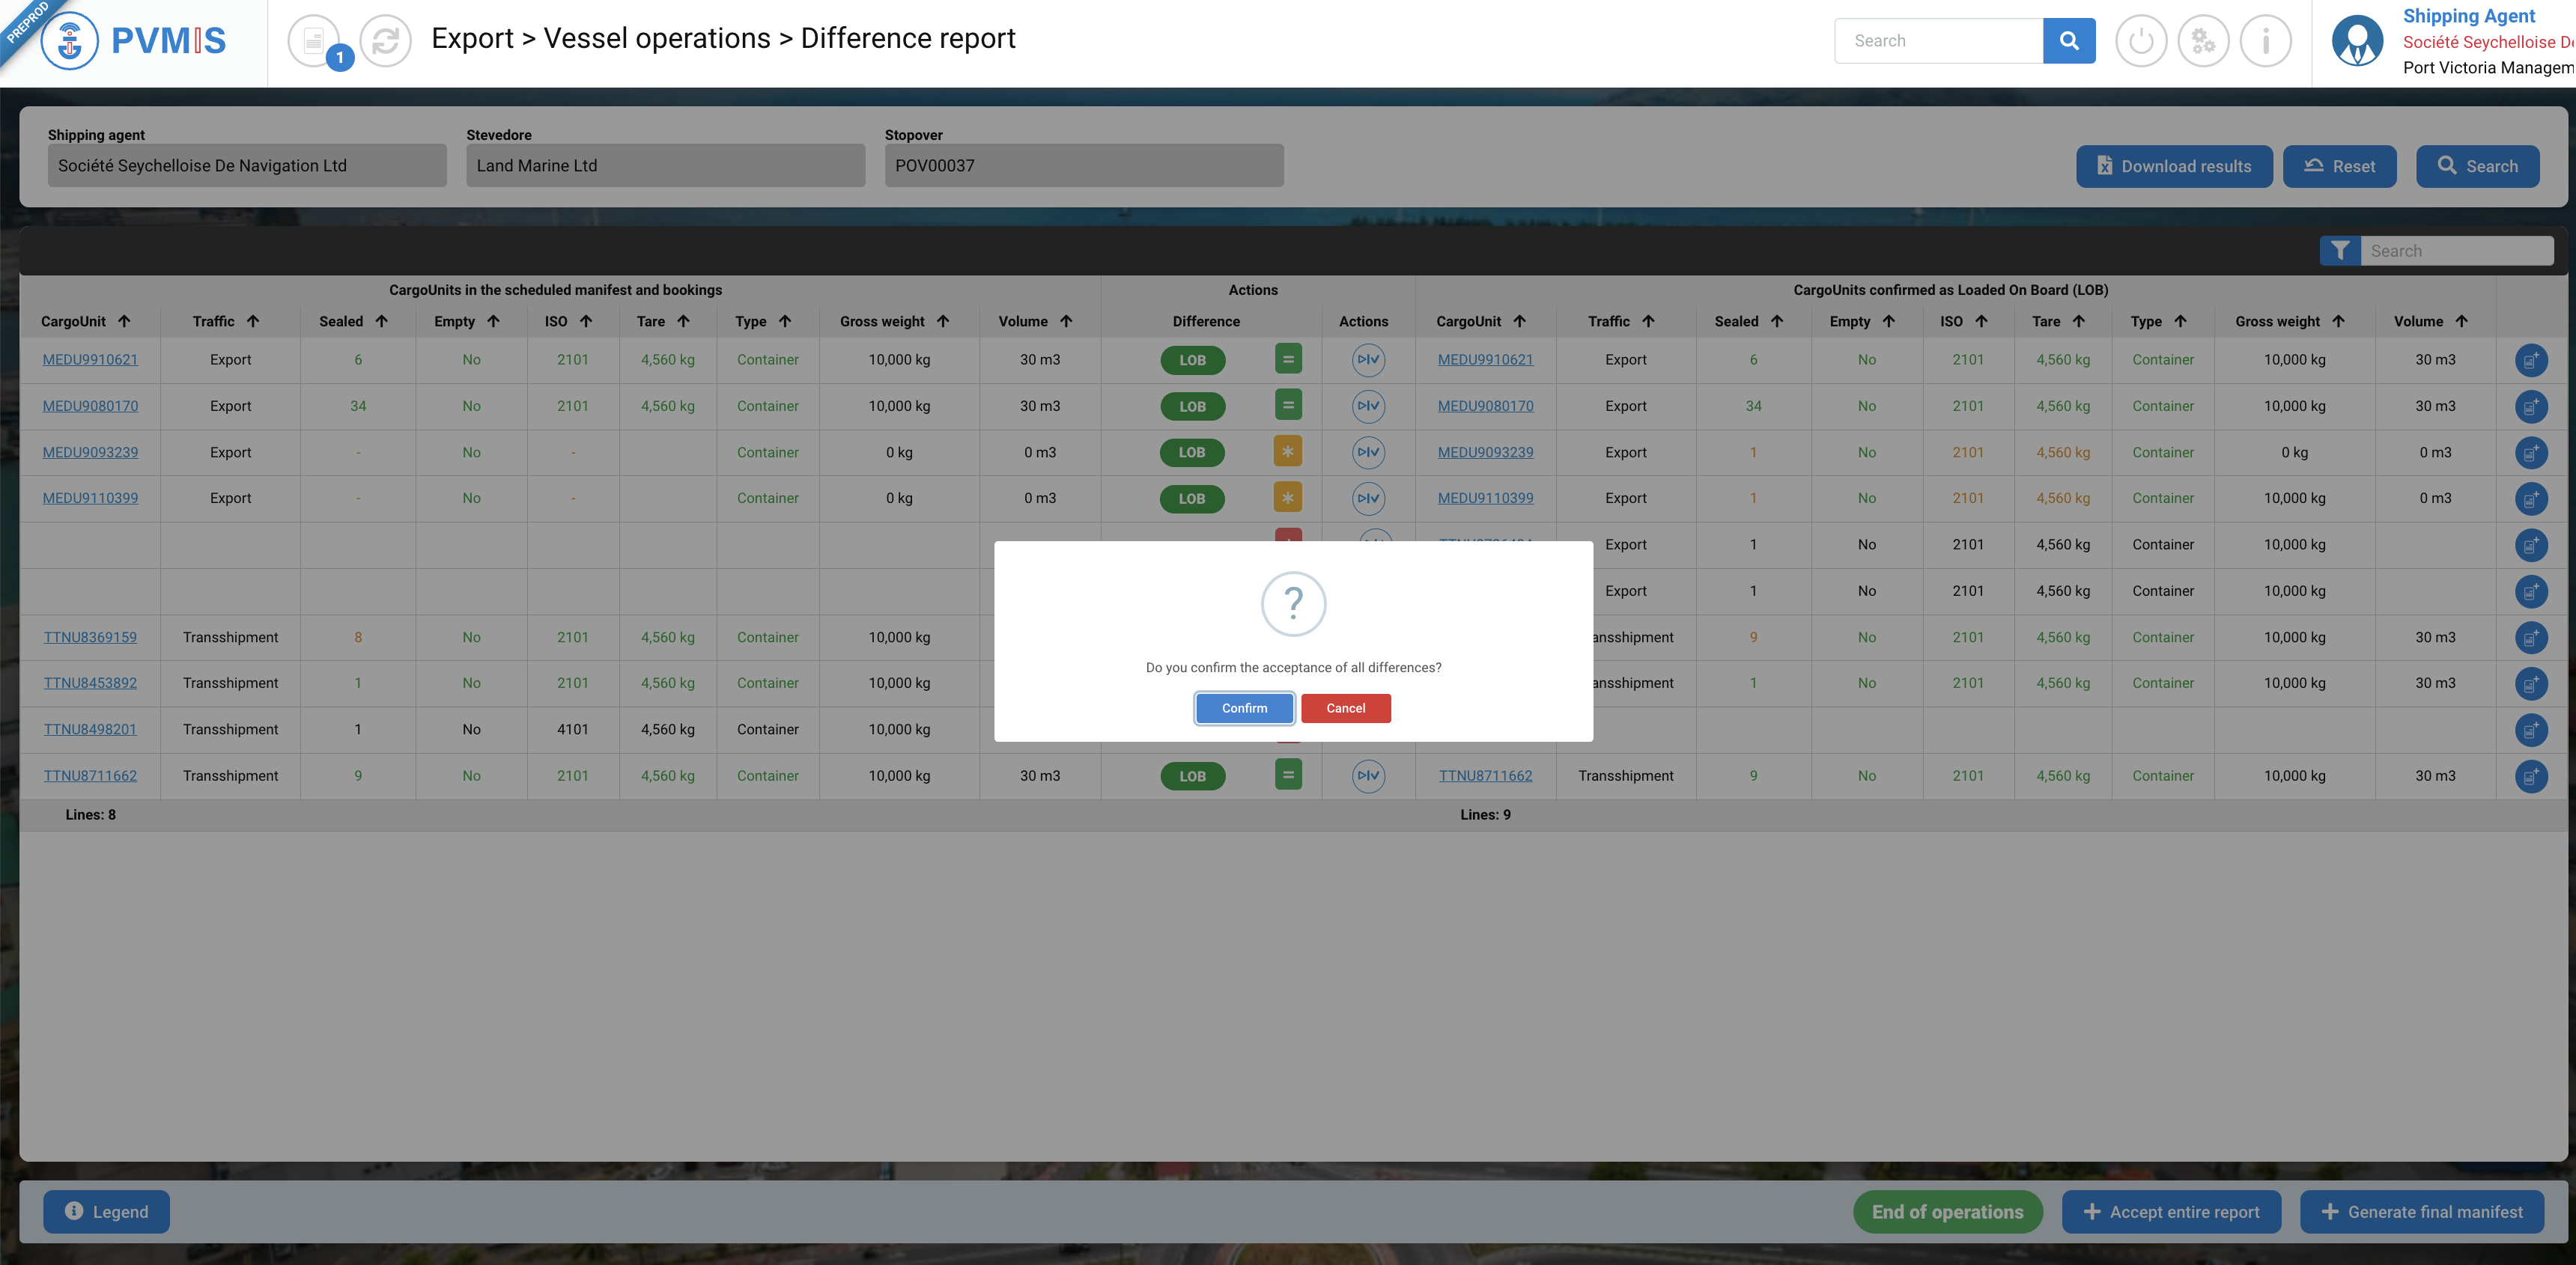Click the blue magnifier search icon
This screenshot has width=2576, height=1265.
pos(2068,41)
